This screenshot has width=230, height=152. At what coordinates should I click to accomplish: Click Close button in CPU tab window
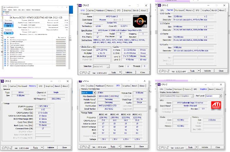[x=142, y=72]
